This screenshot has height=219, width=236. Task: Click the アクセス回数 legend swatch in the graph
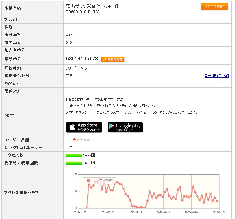click(x=89, y=180)
